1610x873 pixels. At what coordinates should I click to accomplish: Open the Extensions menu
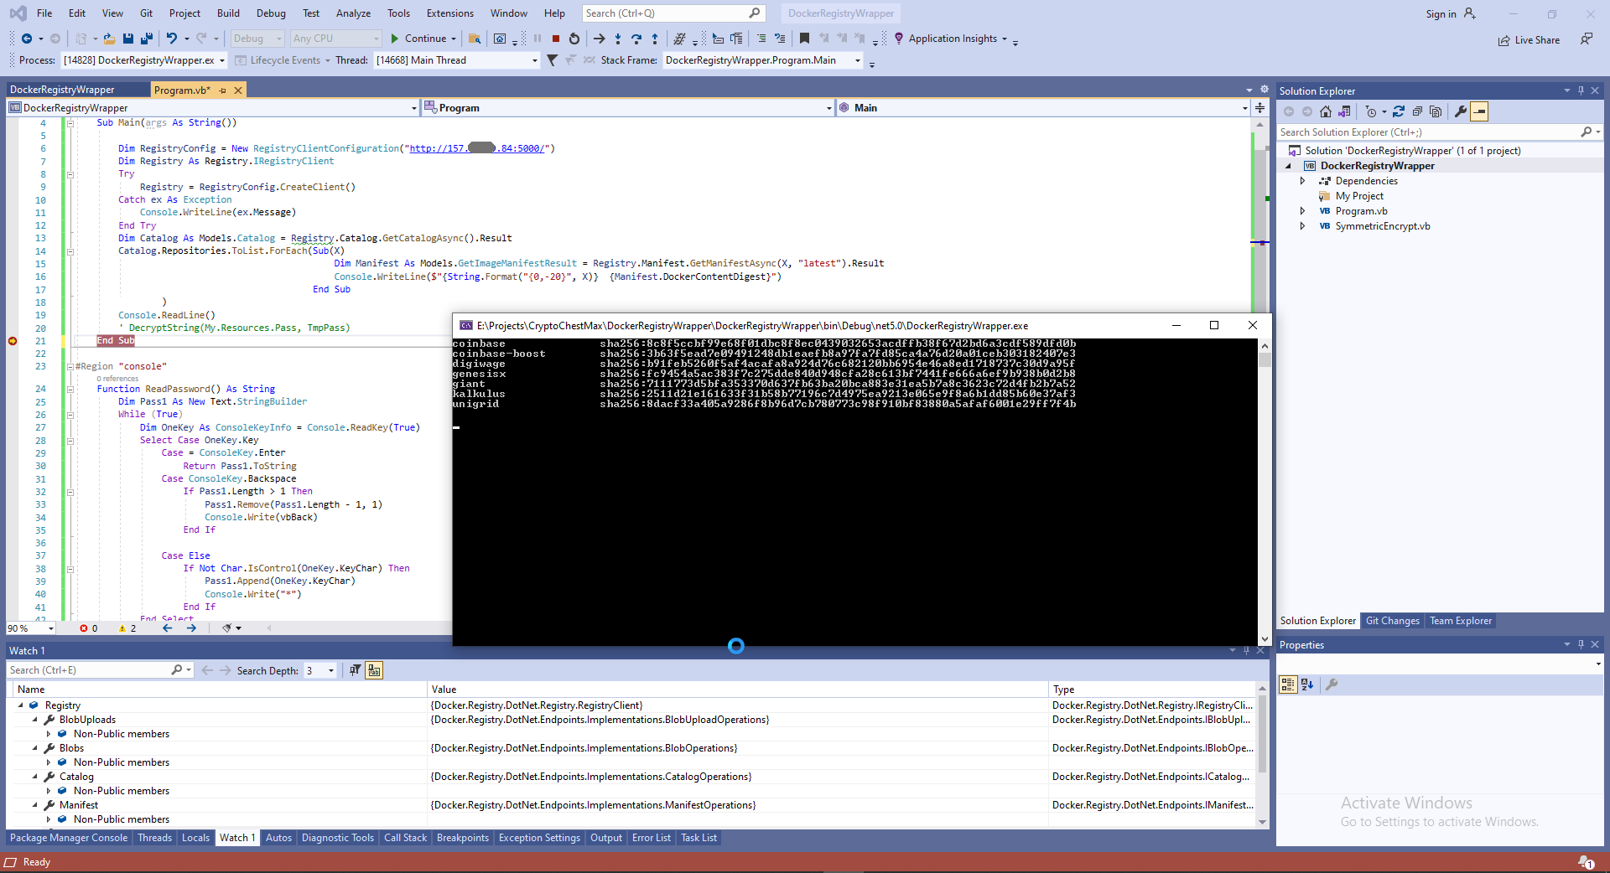pos(449,13)
